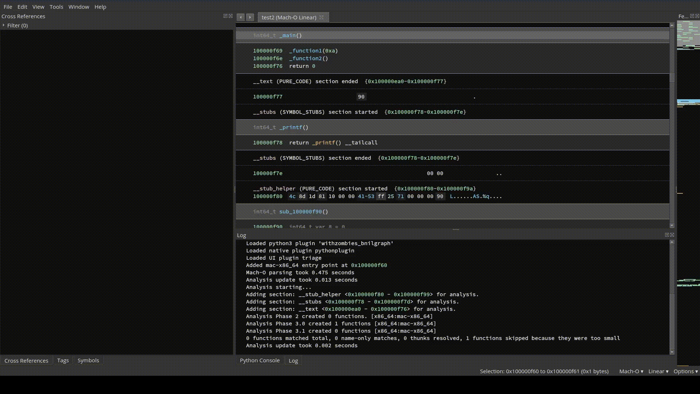Click the Tags tab icon
Screen dimensions: 700x394
[x=62, y=360]
